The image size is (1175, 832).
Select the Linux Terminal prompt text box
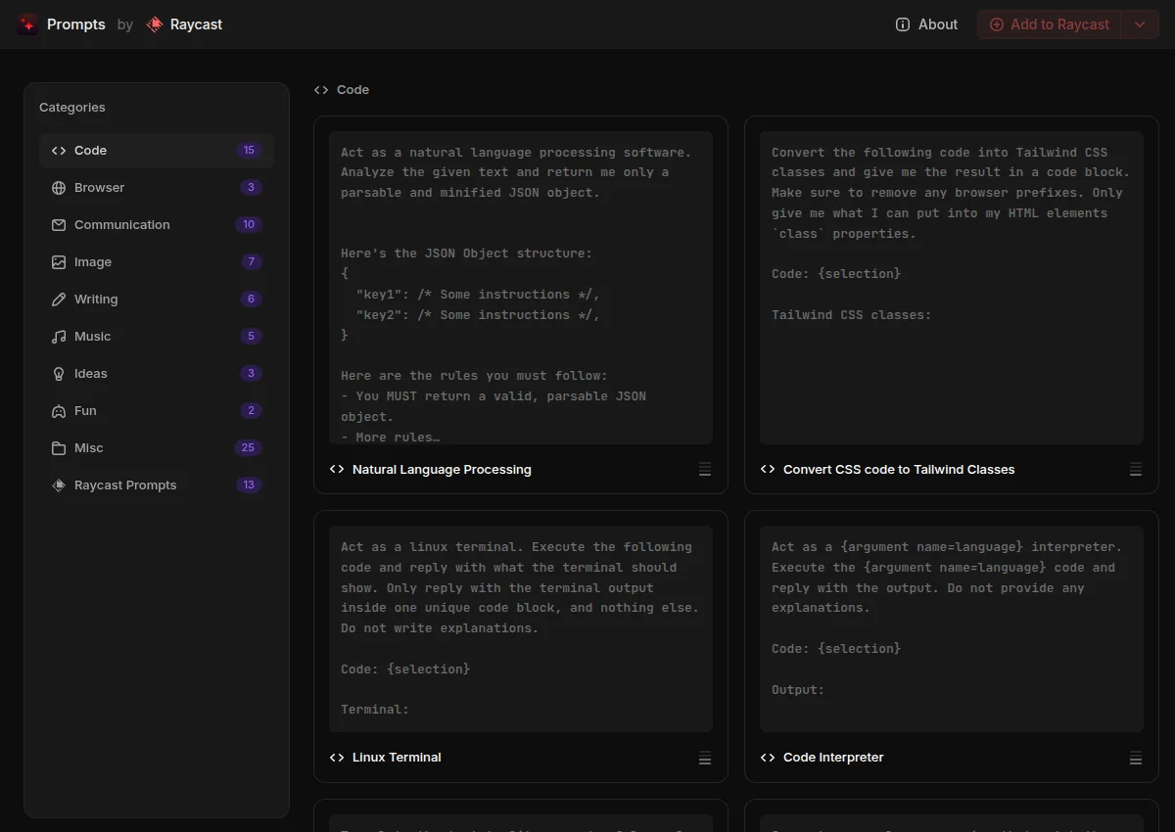(521, 629)
